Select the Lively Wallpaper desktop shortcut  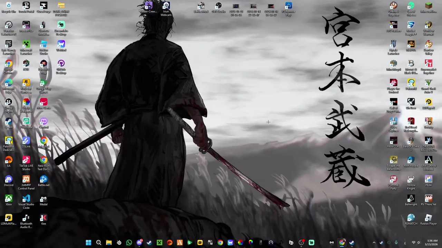tap(26, 106)
